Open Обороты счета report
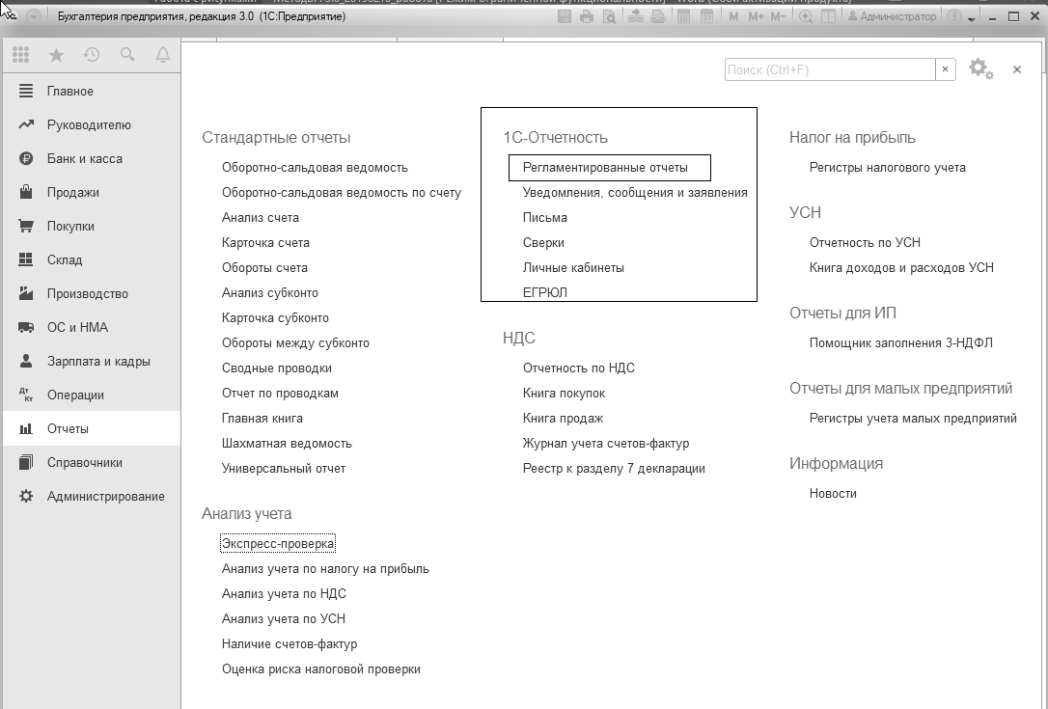This screenshot has height=709, width=1048. (264, 268)
